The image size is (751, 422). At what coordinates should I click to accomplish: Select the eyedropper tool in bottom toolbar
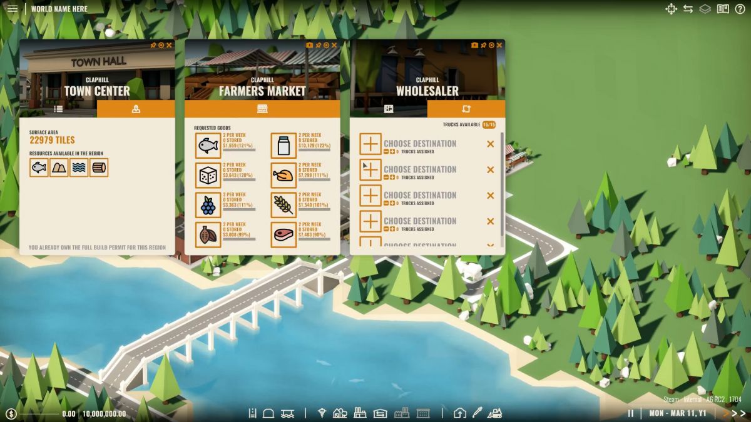coord(477,413)
